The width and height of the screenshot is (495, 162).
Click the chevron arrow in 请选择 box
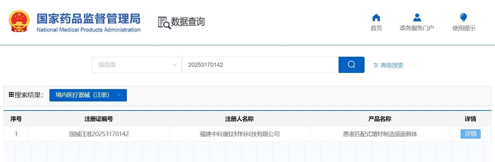coord(175,65)
